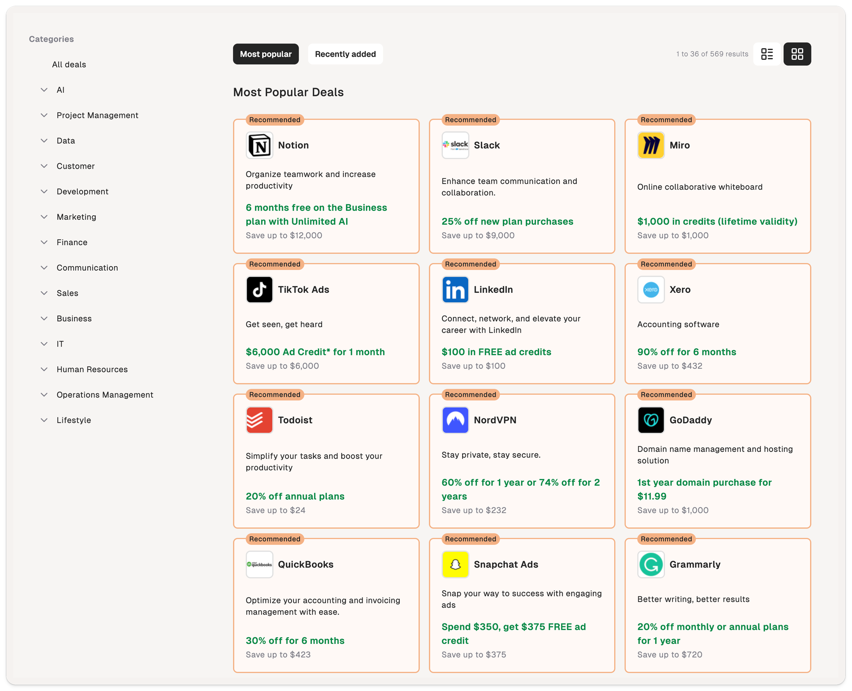
Task: Open Slack 25% off deal link
Action: click(x=507, y=221)
